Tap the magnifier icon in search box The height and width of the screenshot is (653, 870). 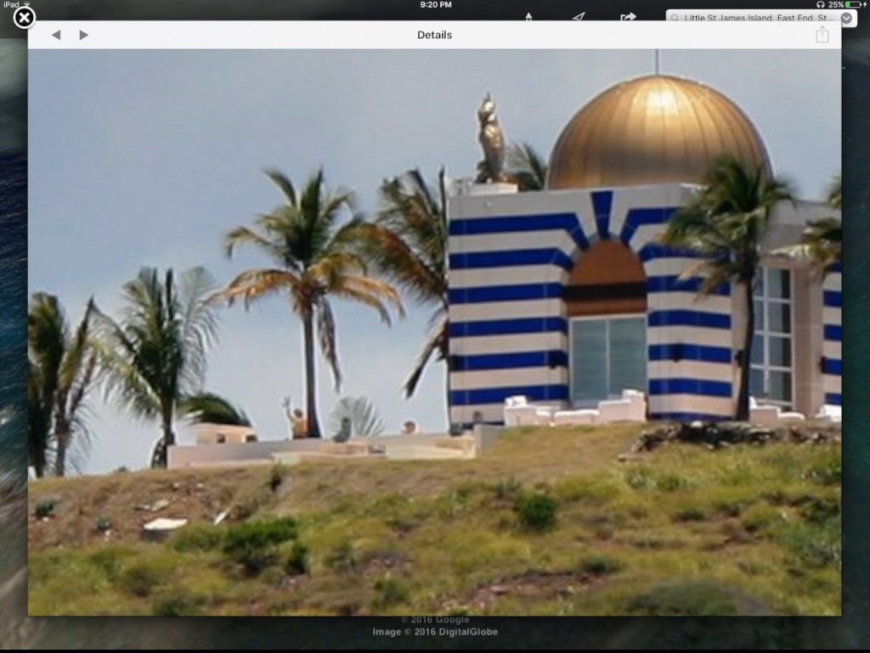pyautogui.click(x=675, y=18)
